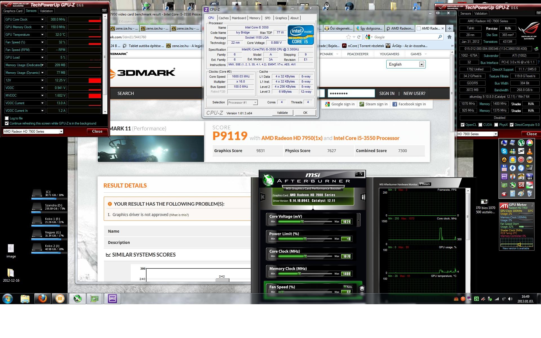Click the Close button in the GPU-Z Sensors window

point(97,131)
